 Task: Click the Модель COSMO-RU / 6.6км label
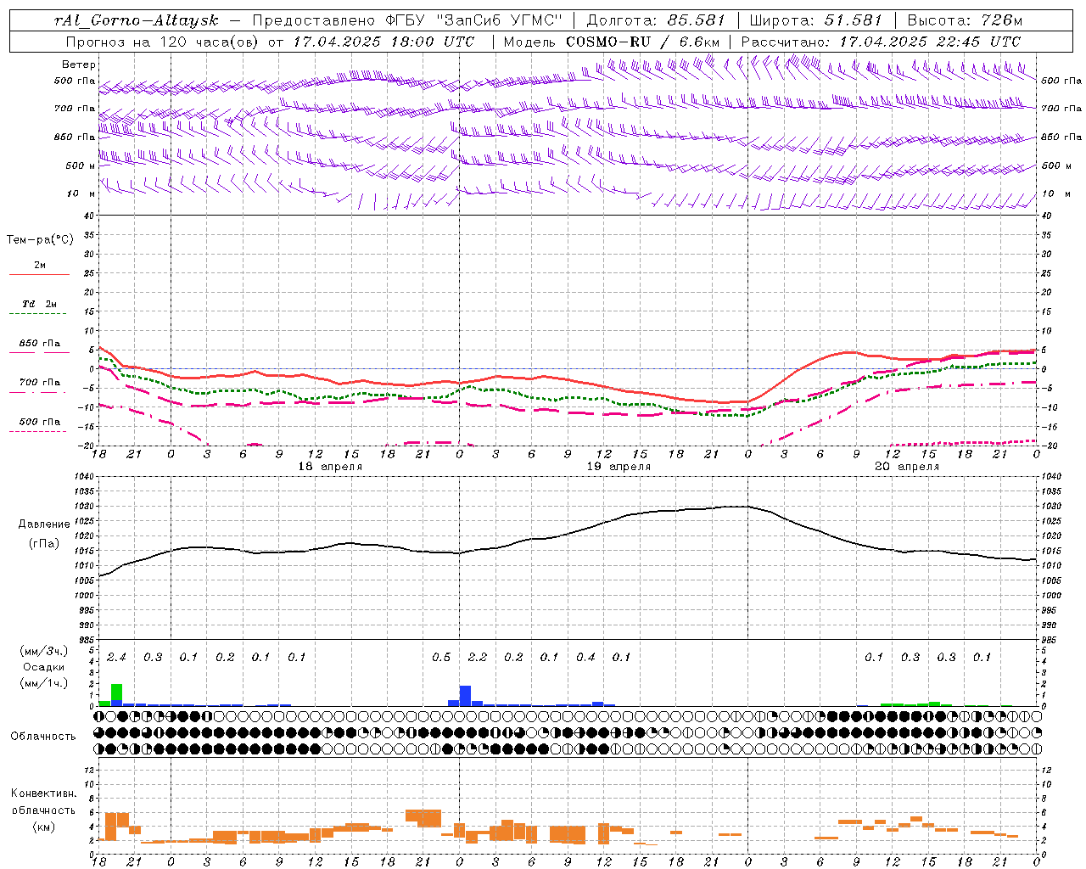click(x=612, y=42)
